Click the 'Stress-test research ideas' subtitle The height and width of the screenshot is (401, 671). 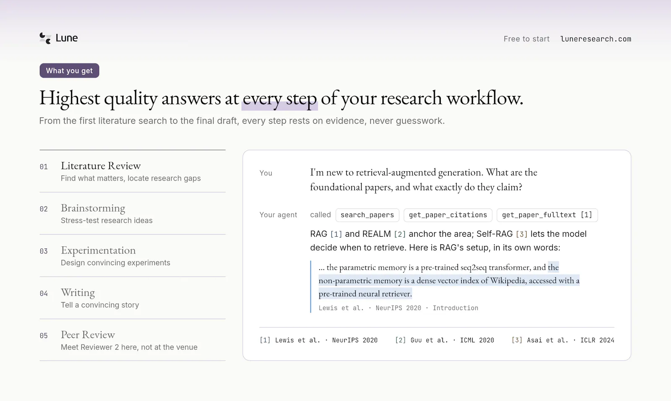[107, 220]
